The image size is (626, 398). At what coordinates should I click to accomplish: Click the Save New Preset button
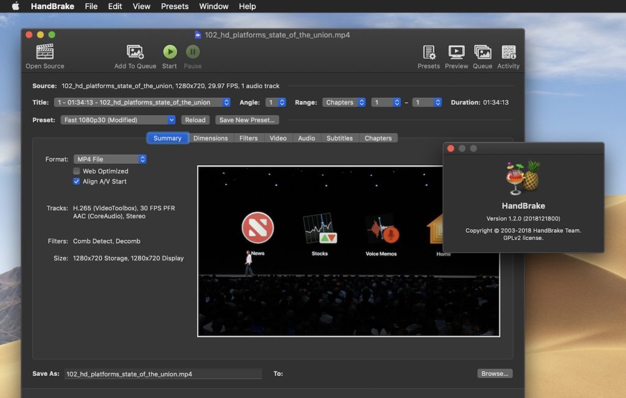[248, 120]
